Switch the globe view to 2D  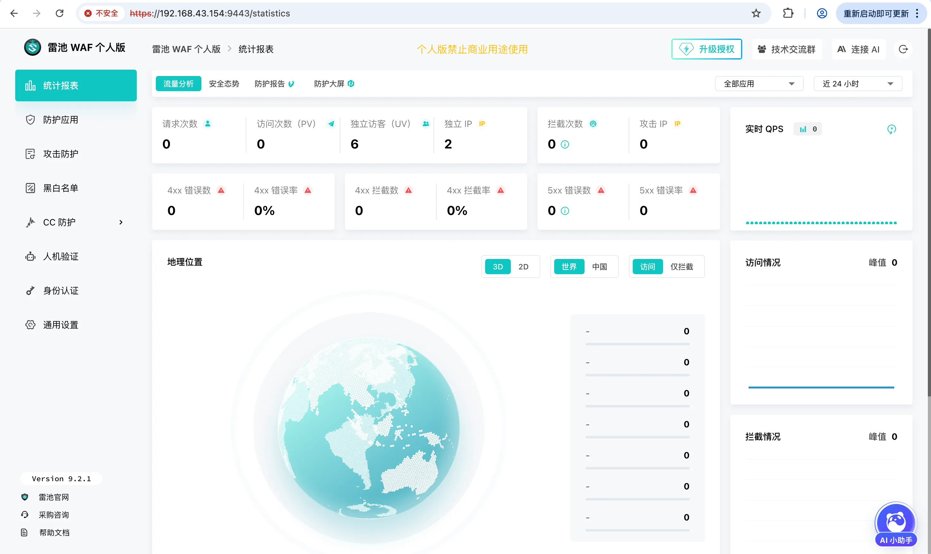click(x=523, y=267)
